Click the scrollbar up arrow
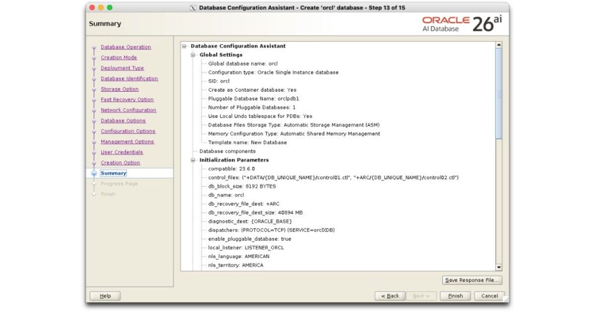The height and width of the screenshot is (312, 595). coord(499,45)
